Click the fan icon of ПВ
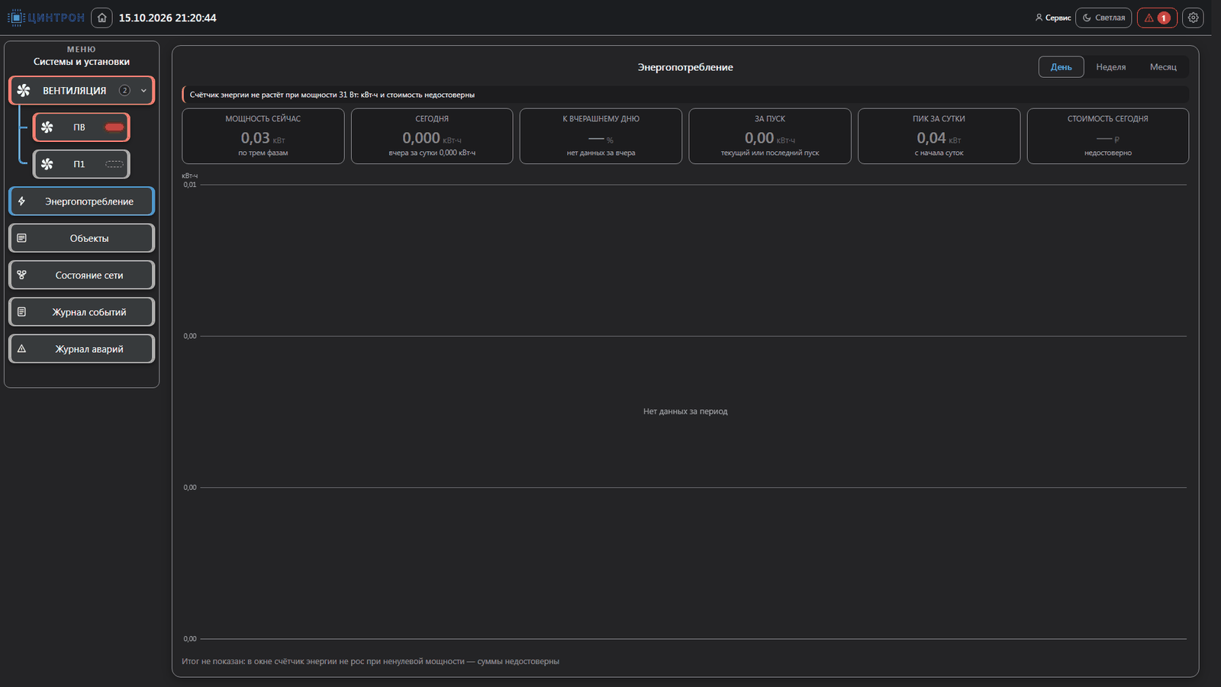Viewport: 1221px width, 687px height. 47,127
